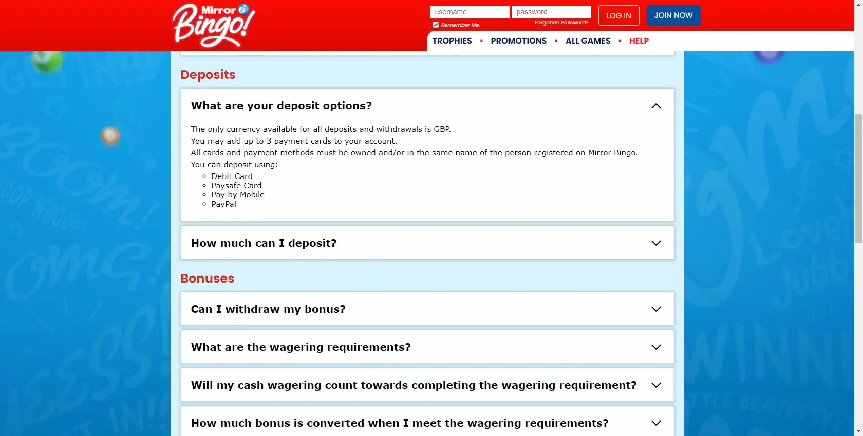The height and width of the screenshot is (436, 863).
Task: Select Help in the navigation bar
Action: pos(639,41)
